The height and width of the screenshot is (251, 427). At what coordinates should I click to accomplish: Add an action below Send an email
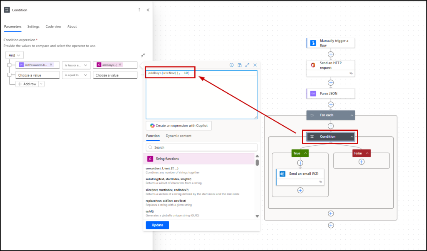(x=300, y=190)
